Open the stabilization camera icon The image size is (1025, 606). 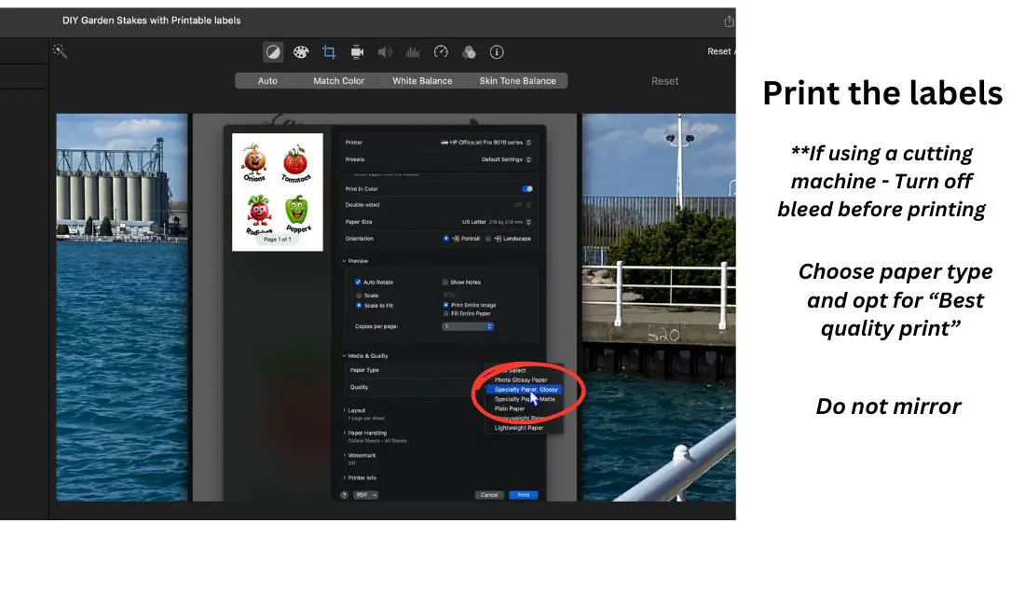(x=357, y=52)
